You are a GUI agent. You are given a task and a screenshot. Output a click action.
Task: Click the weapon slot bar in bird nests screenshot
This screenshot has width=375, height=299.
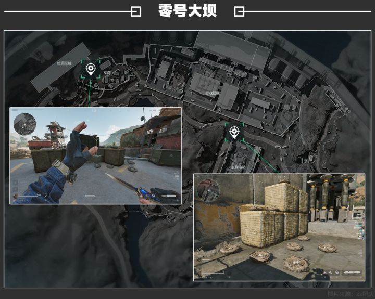tap(352, 272)
